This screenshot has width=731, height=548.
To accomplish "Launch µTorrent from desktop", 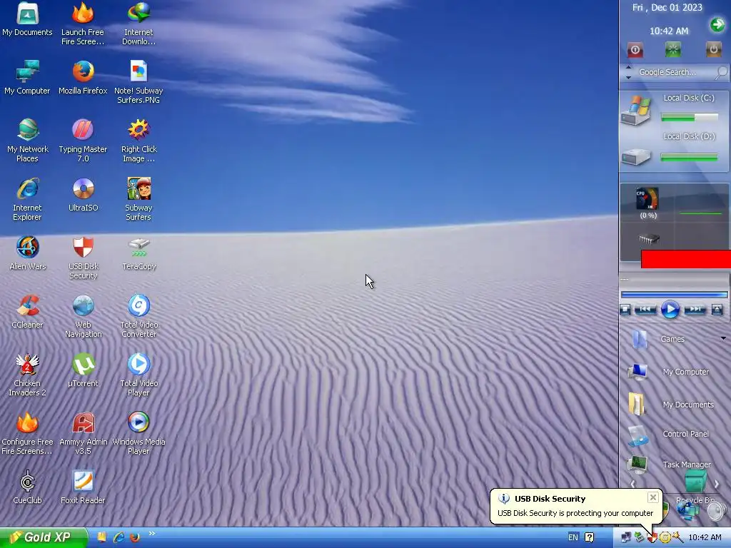I will [x=83, y=370].
